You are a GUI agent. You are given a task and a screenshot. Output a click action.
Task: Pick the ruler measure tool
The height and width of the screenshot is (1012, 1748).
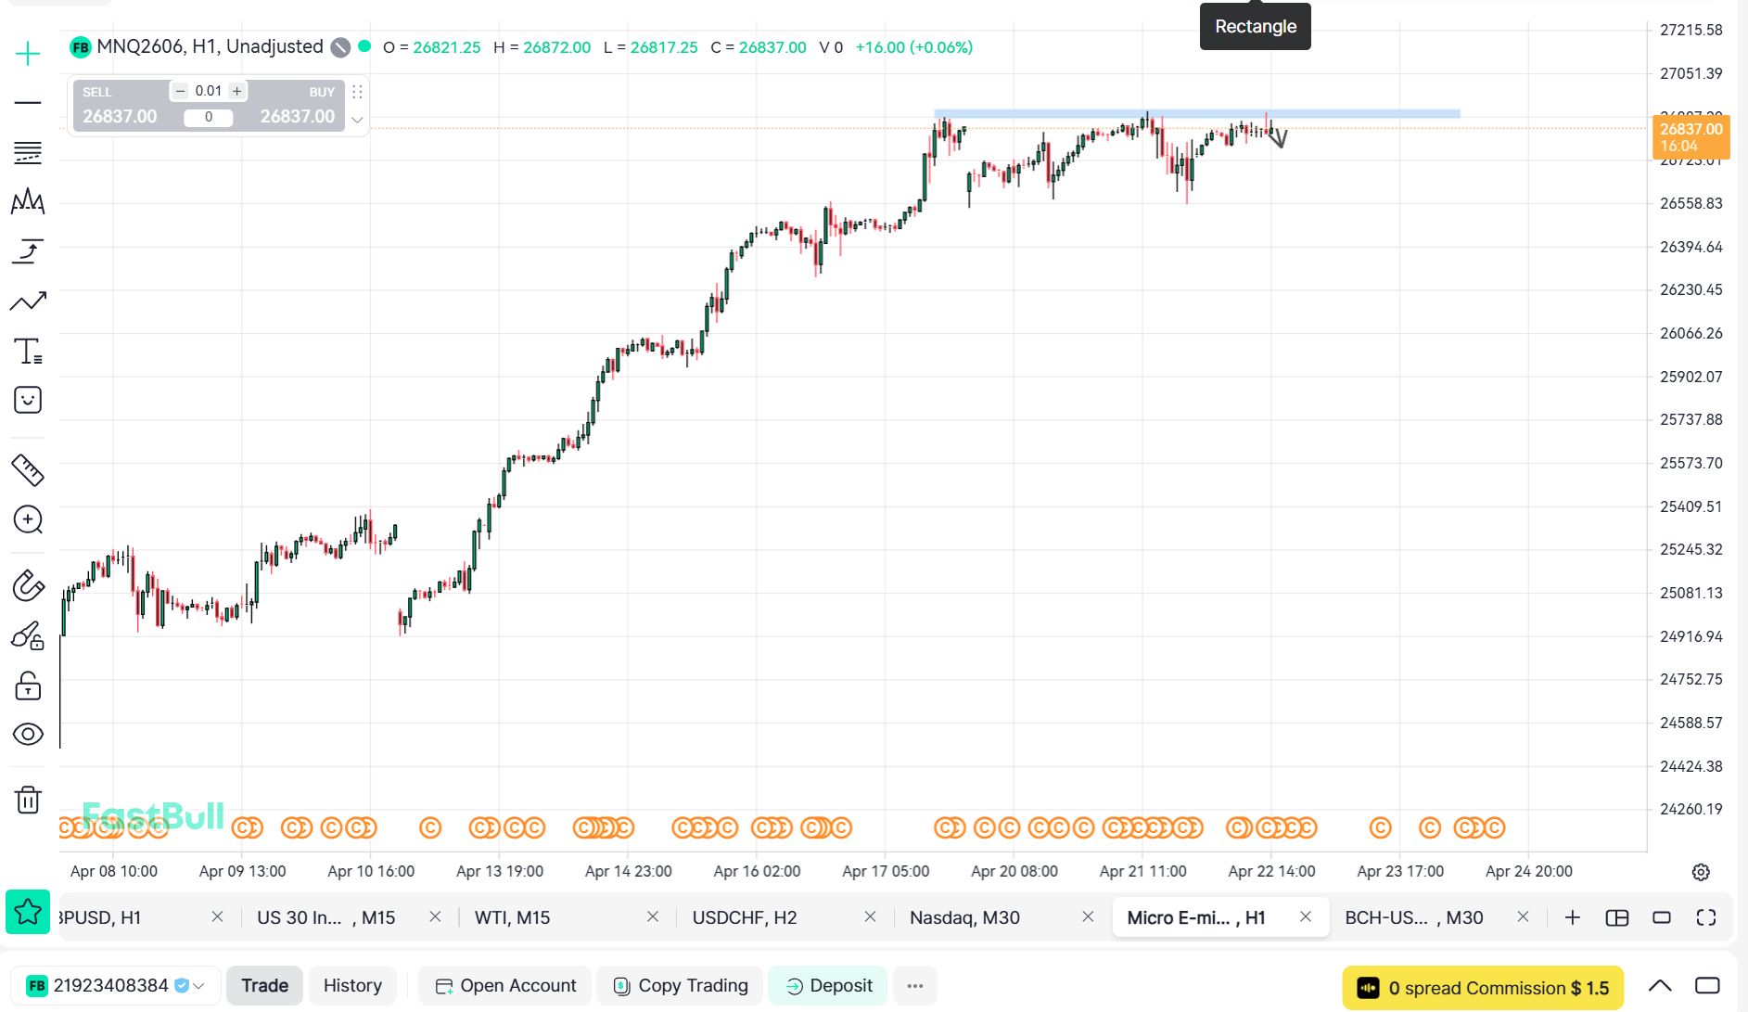(28, 470)
